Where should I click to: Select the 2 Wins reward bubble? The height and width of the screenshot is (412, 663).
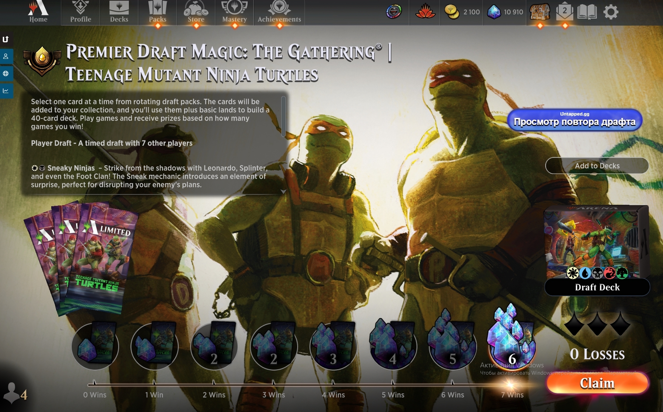pos(214,346)
